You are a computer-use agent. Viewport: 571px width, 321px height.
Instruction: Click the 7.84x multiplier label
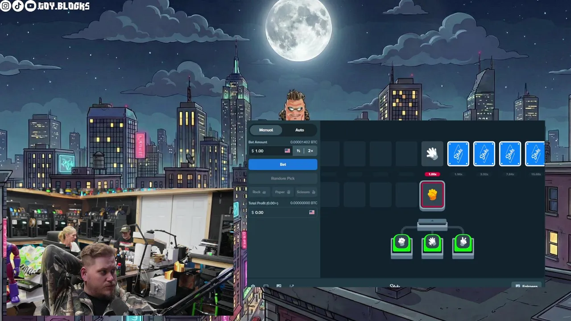[x=510, y=174]
